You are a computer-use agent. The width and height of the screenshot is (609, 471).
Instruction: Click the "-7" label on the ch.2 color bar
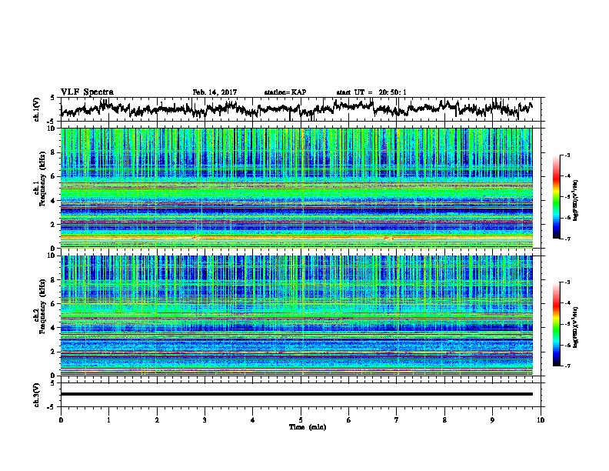click(x=567, y=366)
